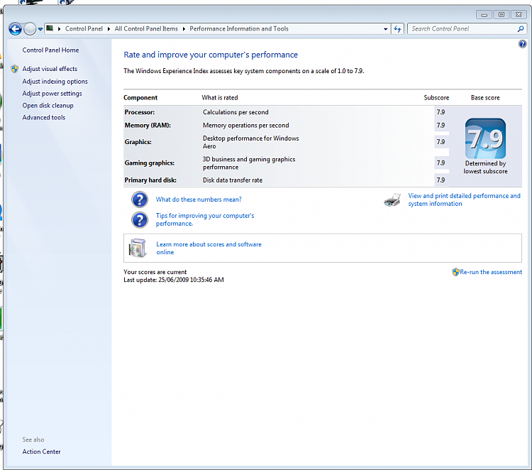Select All Control Panel Items breadcrumb
Image resolution: width=532 pixels, height=470 pixels.
pyautogui.click(x=146, y=29)
